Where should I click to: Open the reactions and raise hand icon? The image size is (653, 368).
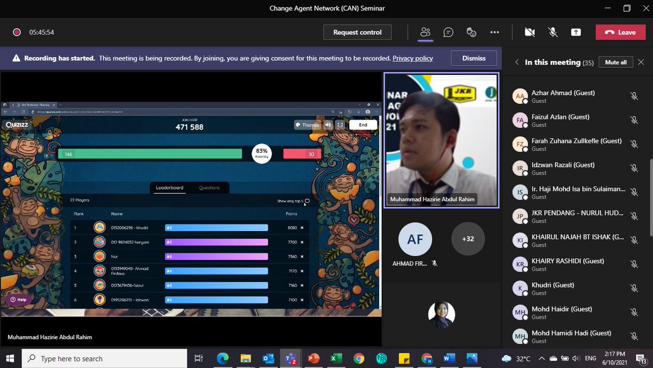pyautogui.click(x=471, y=32)
